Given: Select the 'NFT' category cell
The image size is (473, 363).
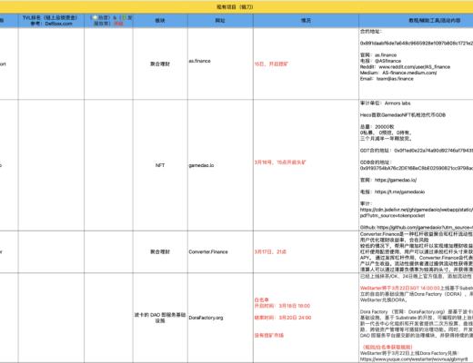Looking at the screenshot, I should 160,165.
